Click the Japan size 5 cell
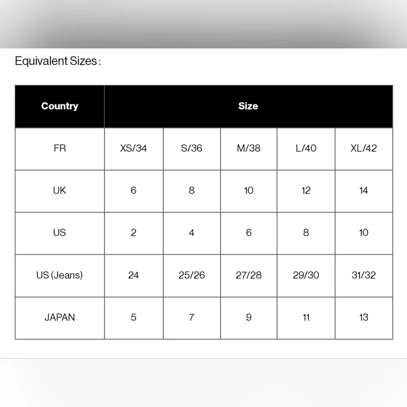 [133, 317]
